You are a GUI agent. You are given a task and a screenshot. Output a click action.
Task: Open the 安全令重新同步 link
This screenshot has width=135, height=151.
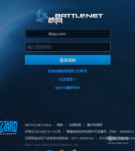pyautogui.click(x=67, y=88)
